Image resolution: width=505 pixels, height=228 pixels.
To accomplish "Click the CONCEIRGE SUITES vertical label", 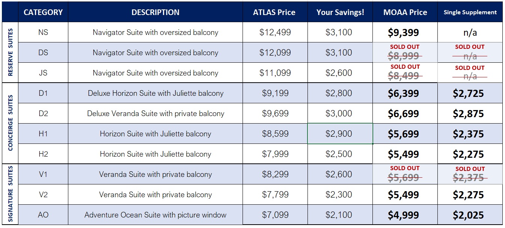I will click(x=10, y=123).
